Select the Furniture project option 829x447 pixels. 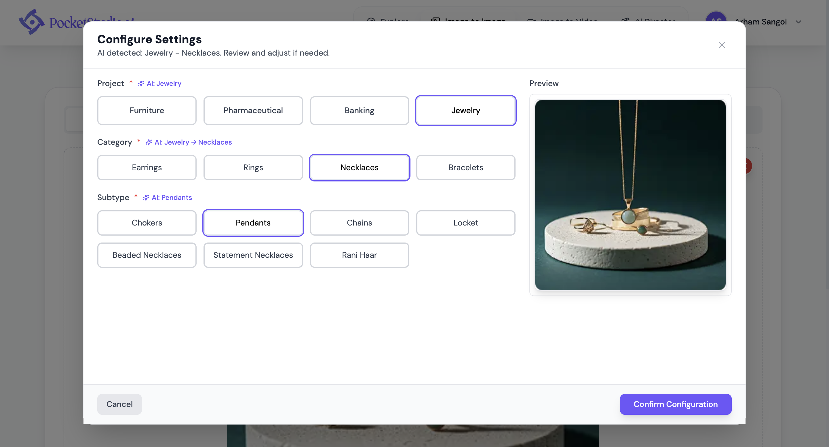click(x=147, y=111)
